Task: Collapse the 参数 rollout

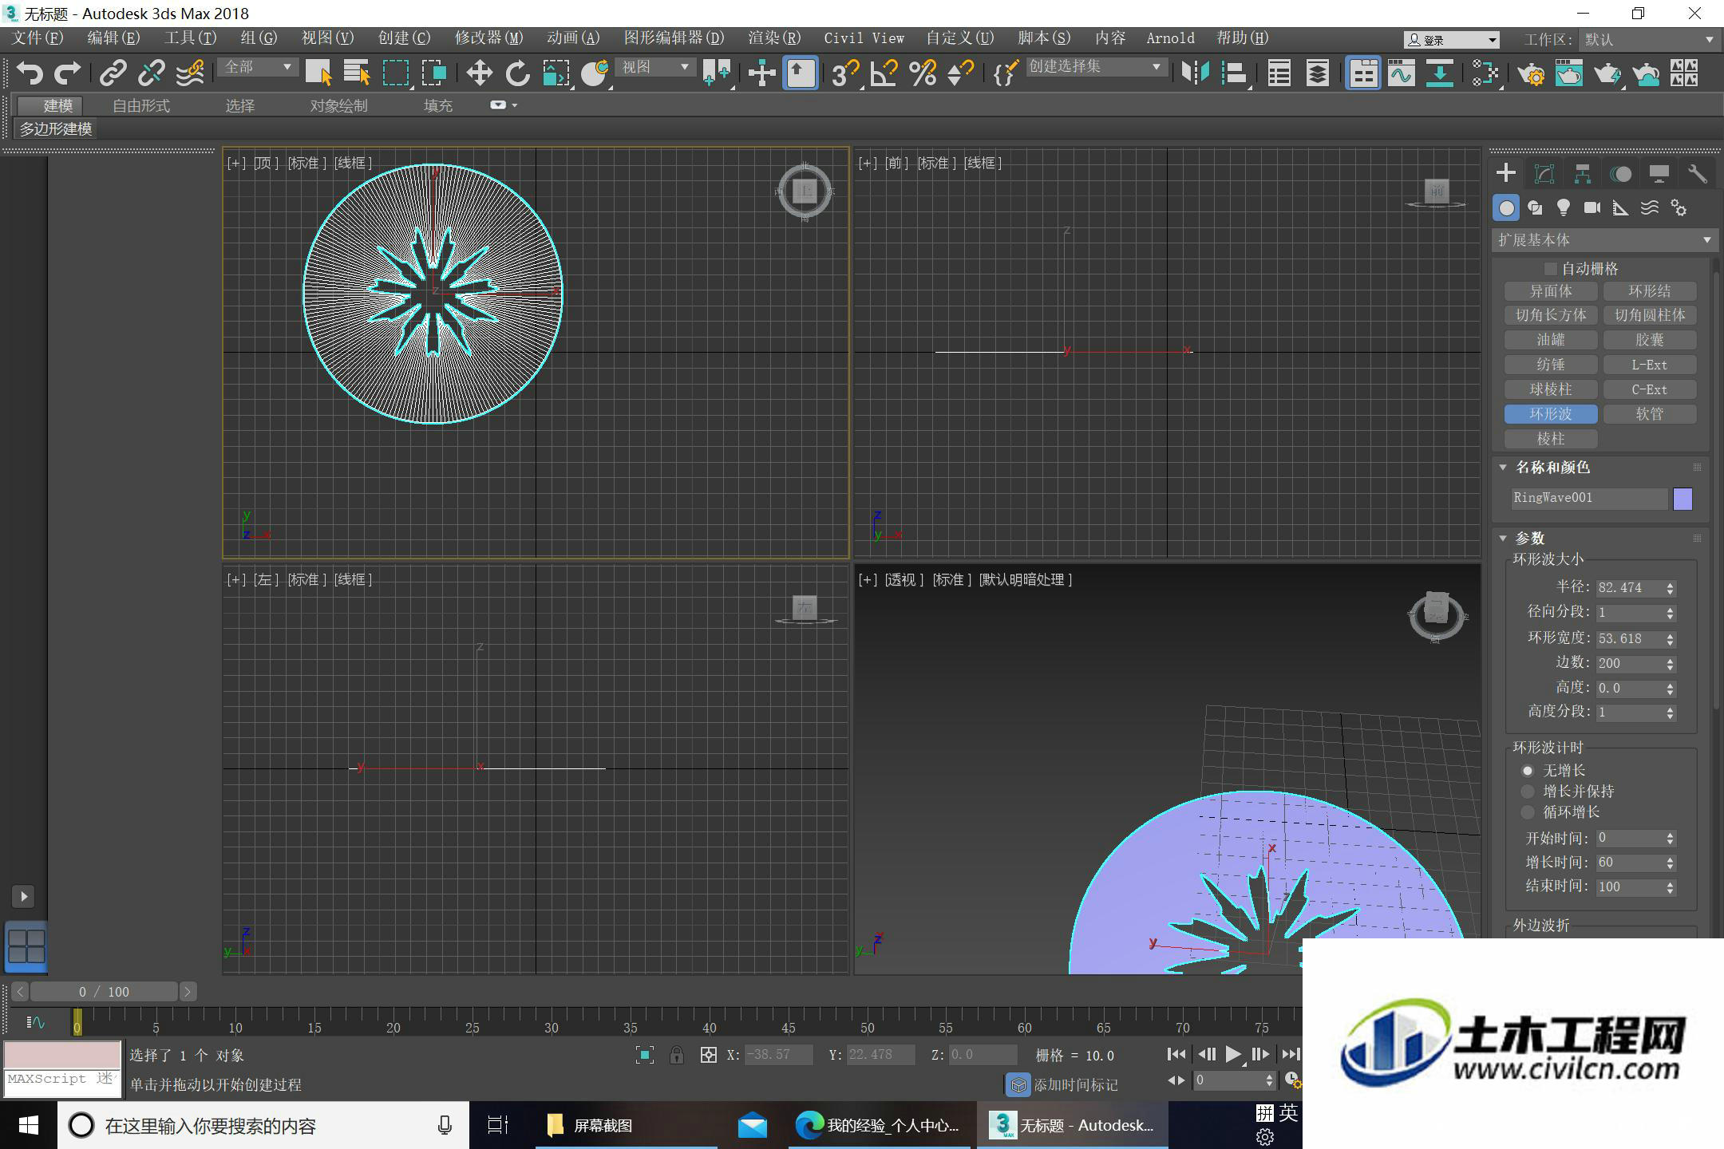Action: (1503, 538)
